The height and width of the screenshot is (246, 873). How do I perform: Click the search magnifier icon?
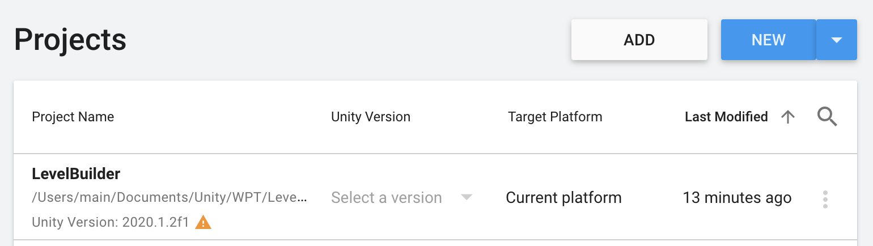pyautogui.click(x=827, y=117)
